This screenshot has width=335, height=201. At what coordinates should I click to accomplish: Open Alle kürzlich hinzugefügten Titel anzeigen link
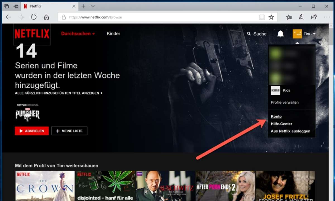pos(59,93)
